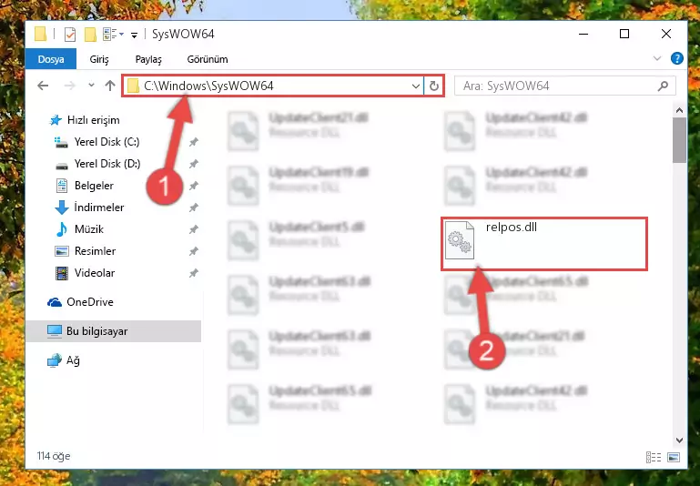Go back with the left arrow
Screen dimensions: 700x486
43,86
